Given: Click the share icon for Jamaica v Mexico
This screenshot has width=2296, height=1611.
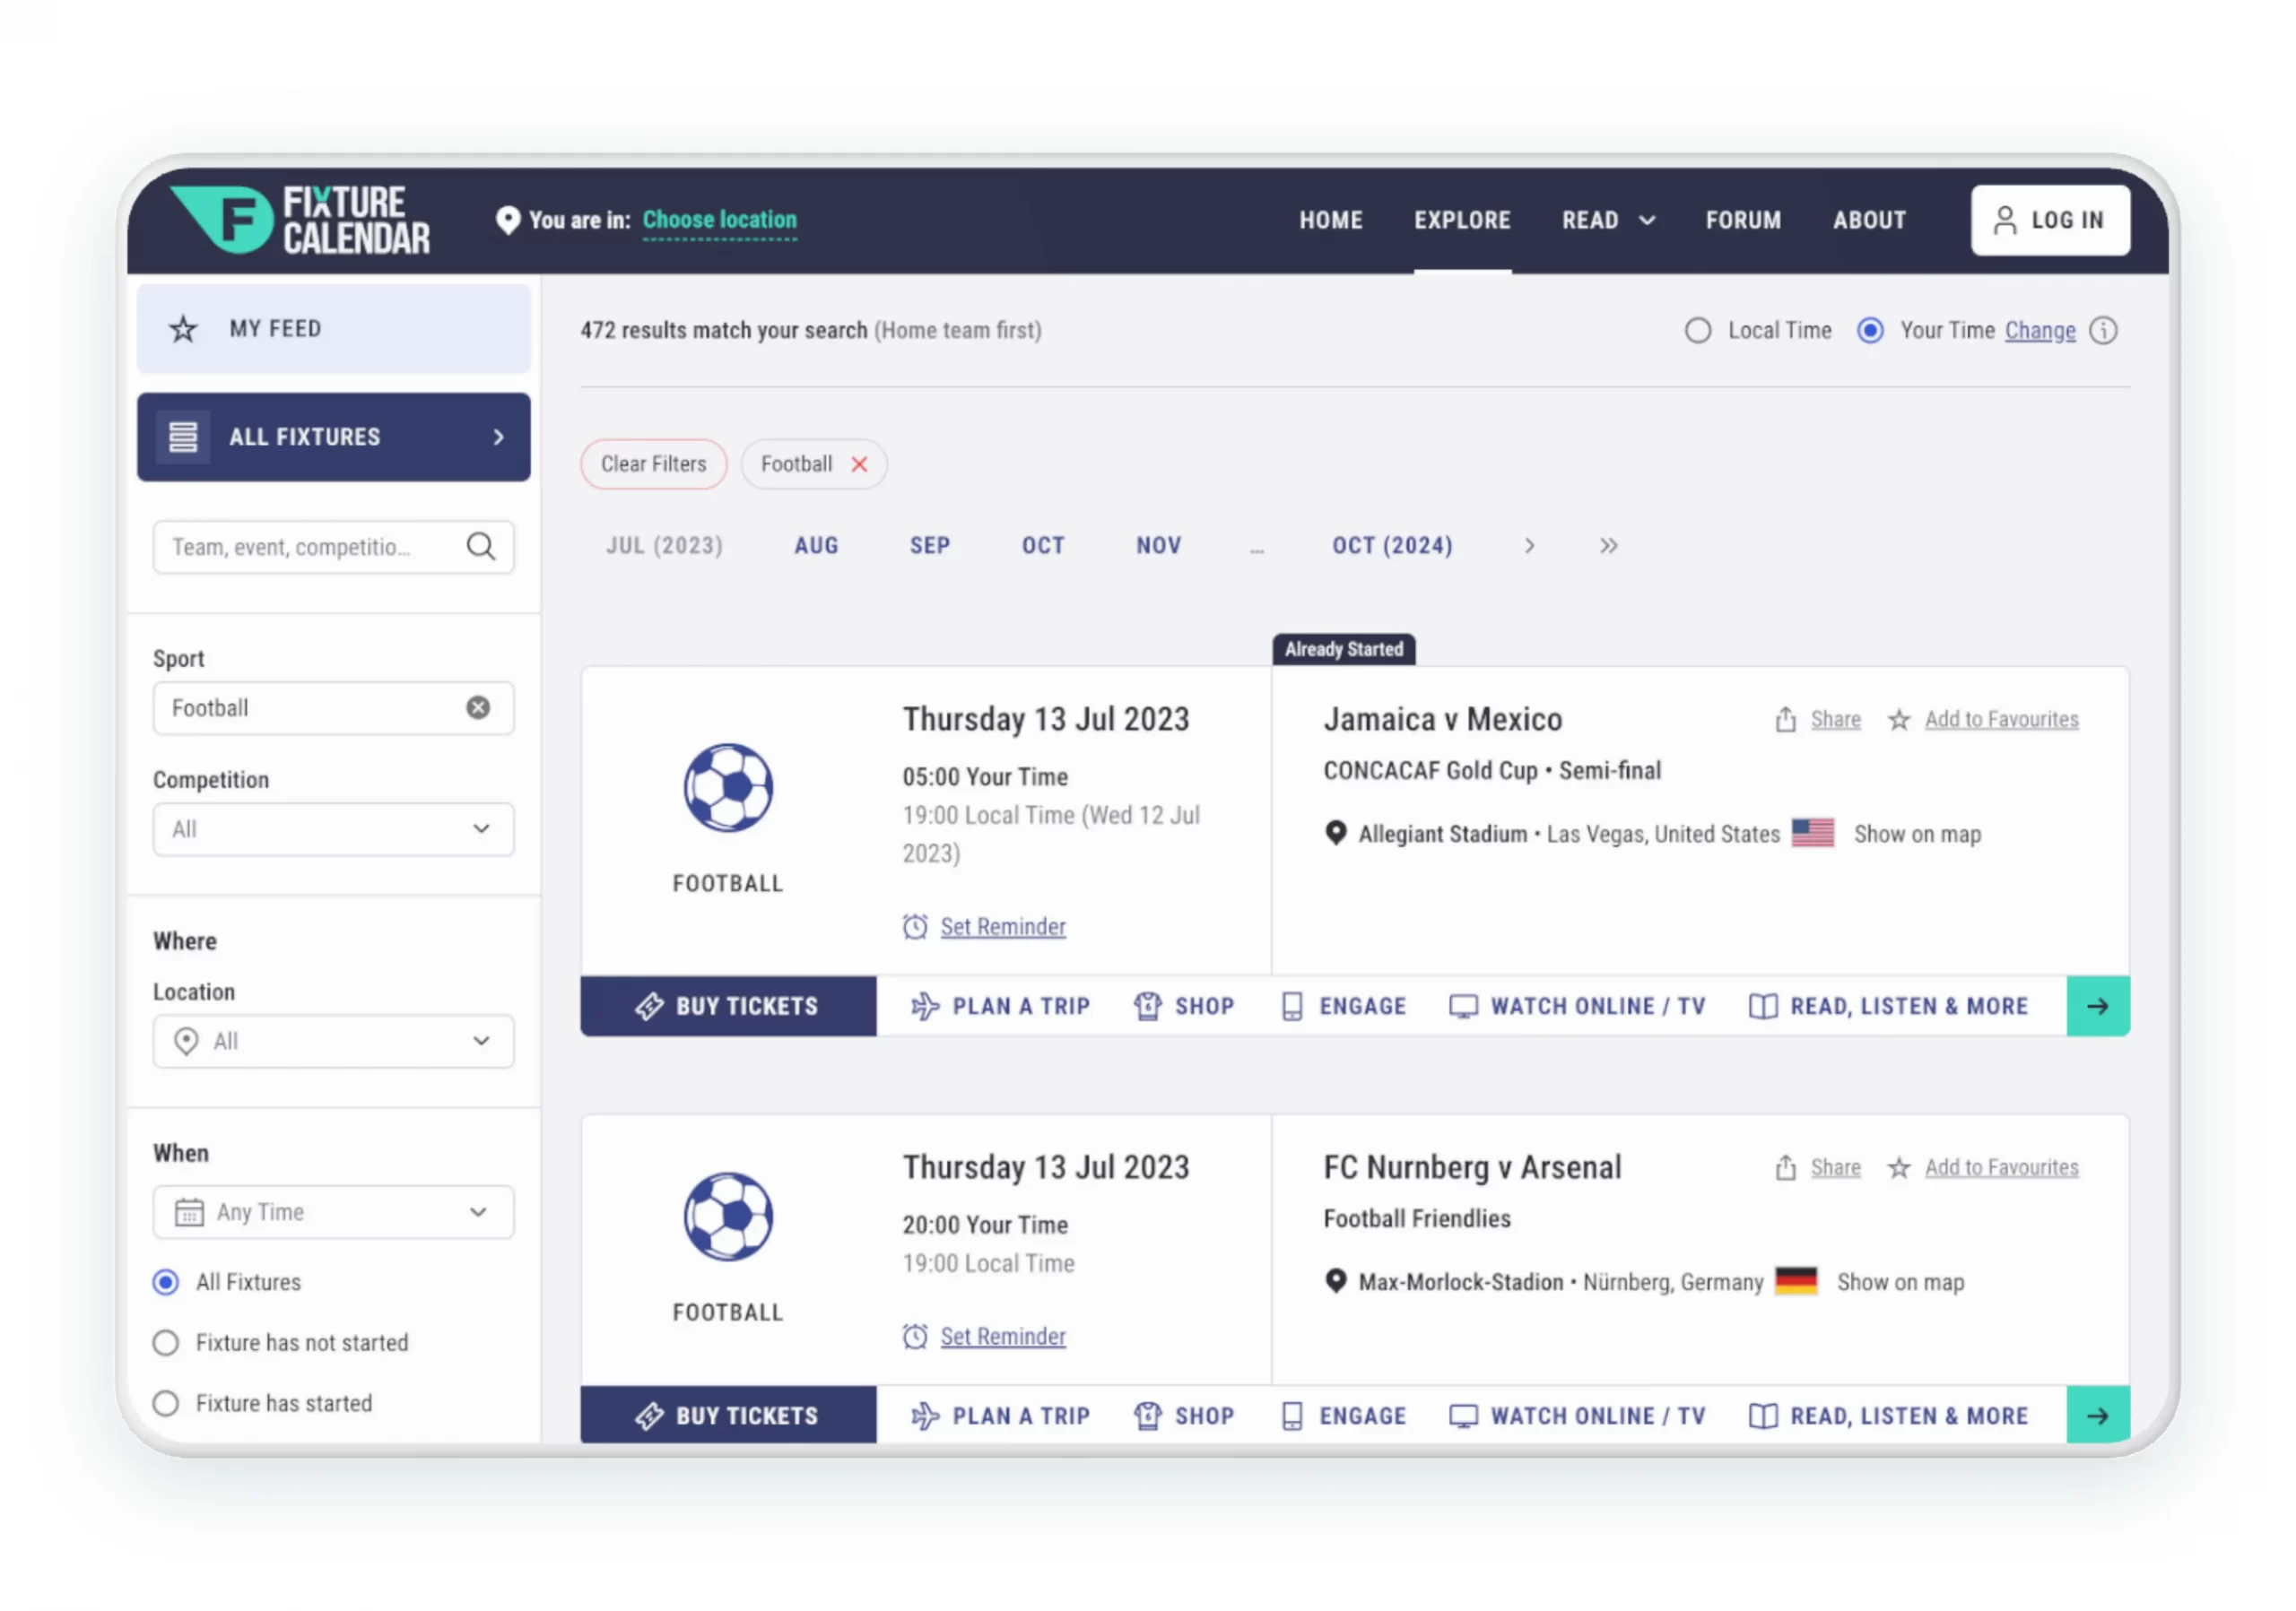Looking at the screenshot, I should tap(1786, 719).
